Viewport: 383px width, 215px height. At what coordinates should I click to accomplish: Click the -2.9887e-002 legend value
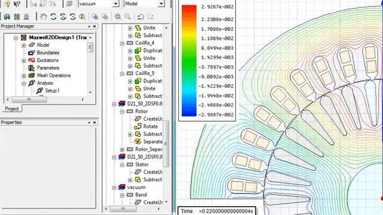click(216, 115)
